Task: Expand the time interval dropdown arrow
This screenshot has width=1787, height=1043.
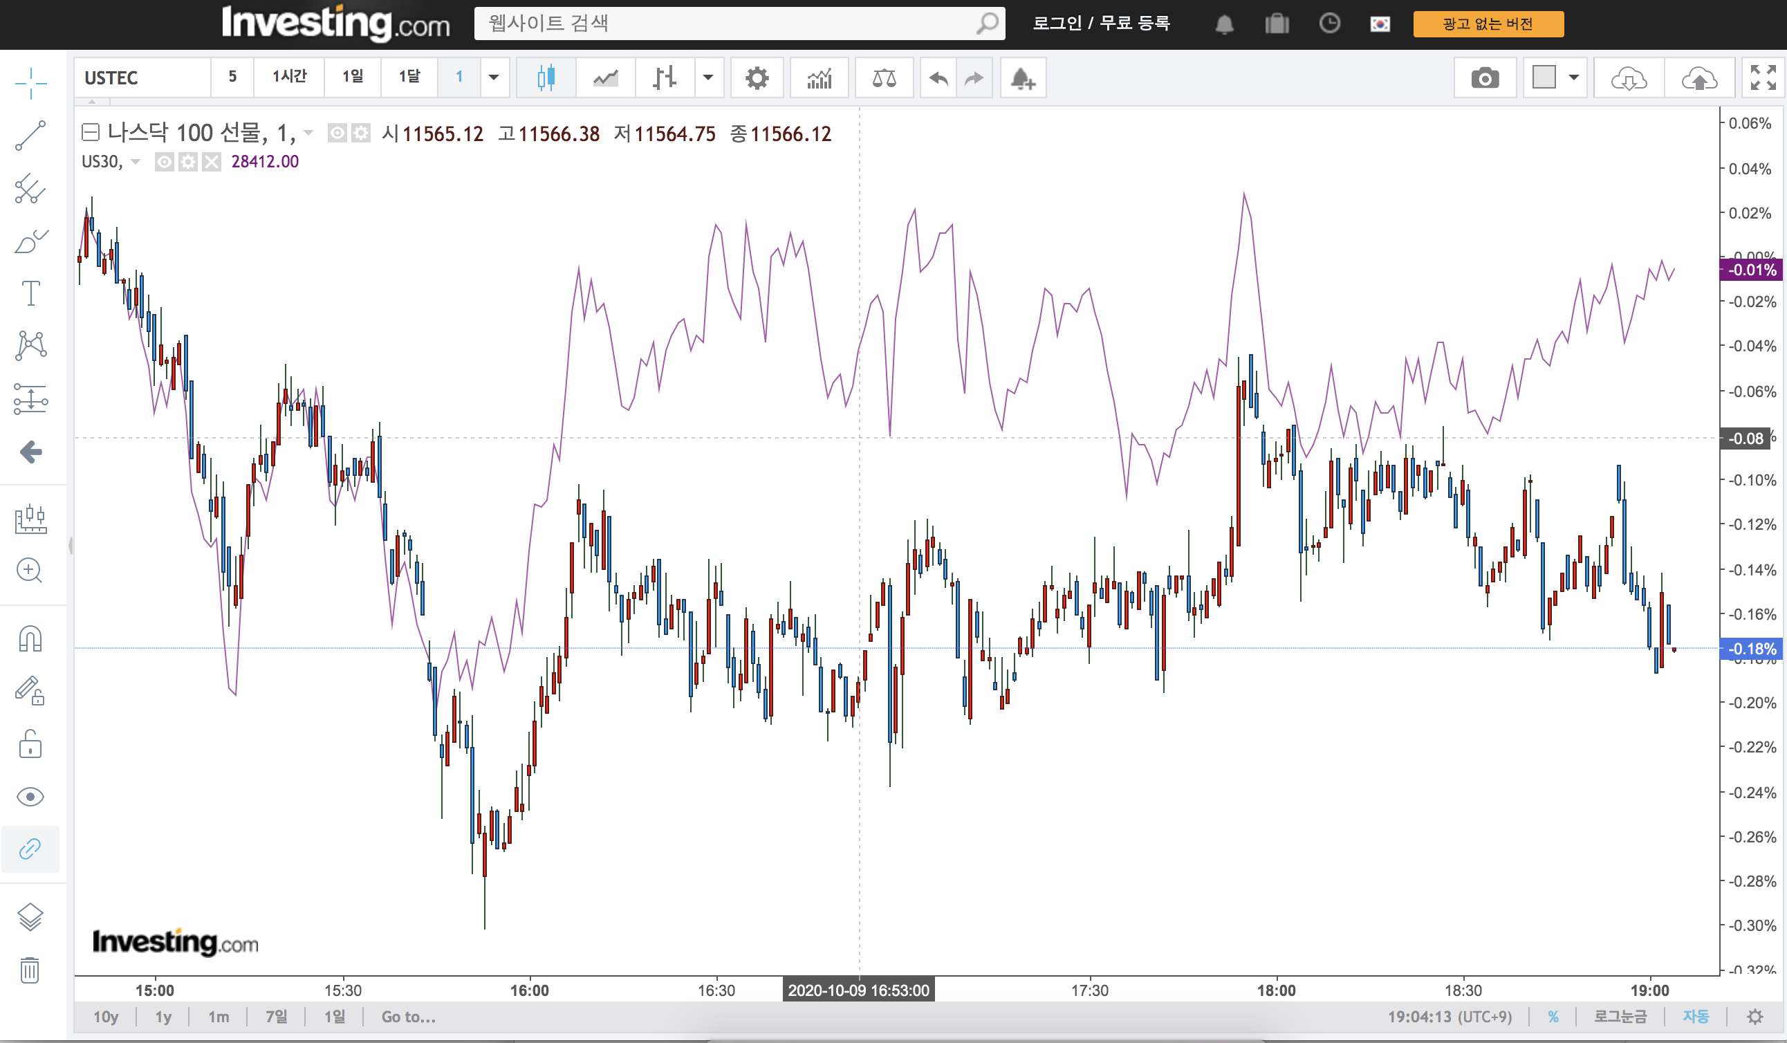Action: click(494, 77)
